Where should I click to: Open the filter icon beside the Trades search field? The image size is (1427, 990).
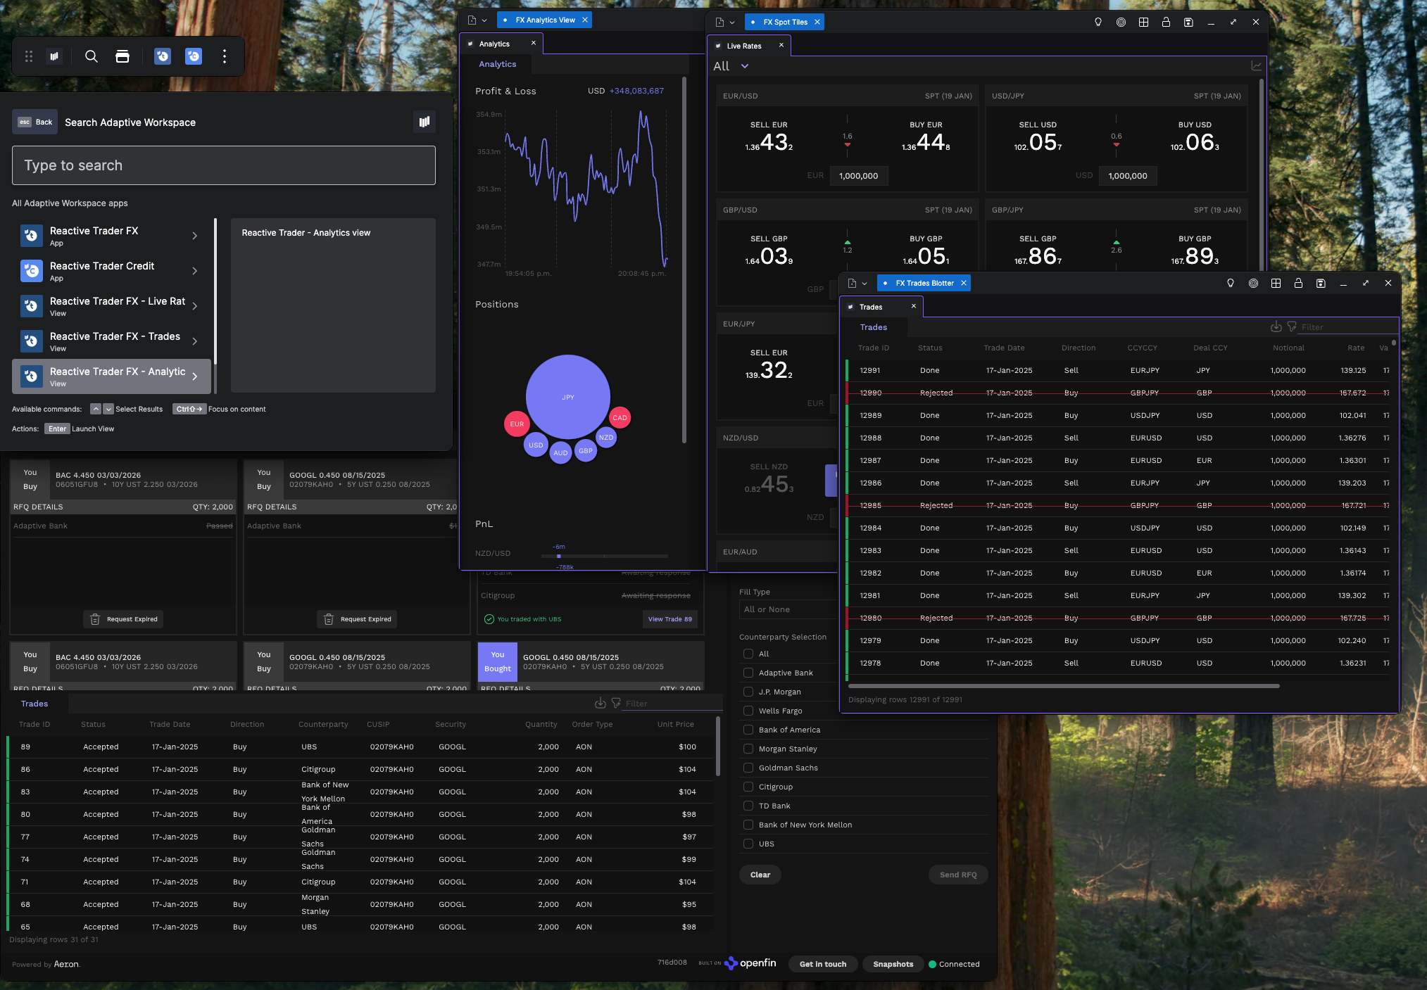[x=1292, y=326]
